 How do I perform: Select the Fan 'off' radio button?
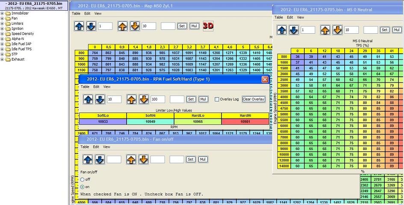pos(83,179)
